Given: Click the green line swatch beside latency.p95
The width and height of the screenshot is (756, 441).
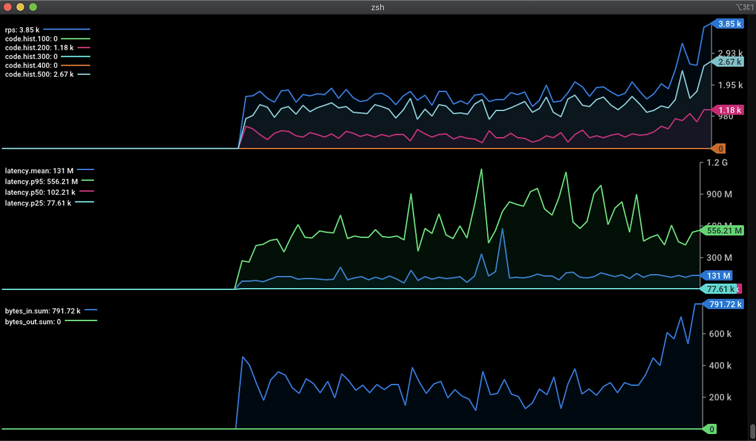Looking at the screenshot, I should 88,181.
